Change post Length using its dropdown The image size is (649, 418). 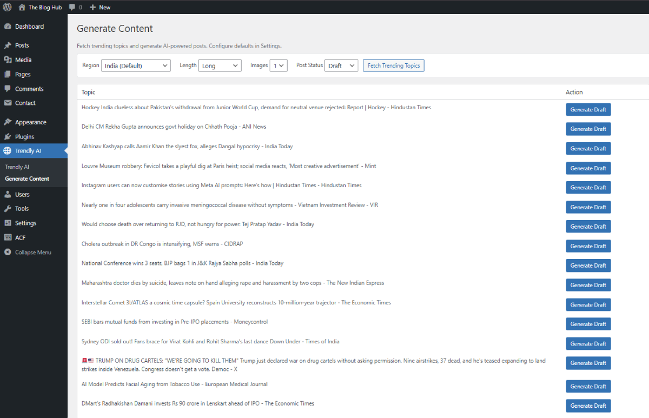pyautogui.click(x=220, y=65)
